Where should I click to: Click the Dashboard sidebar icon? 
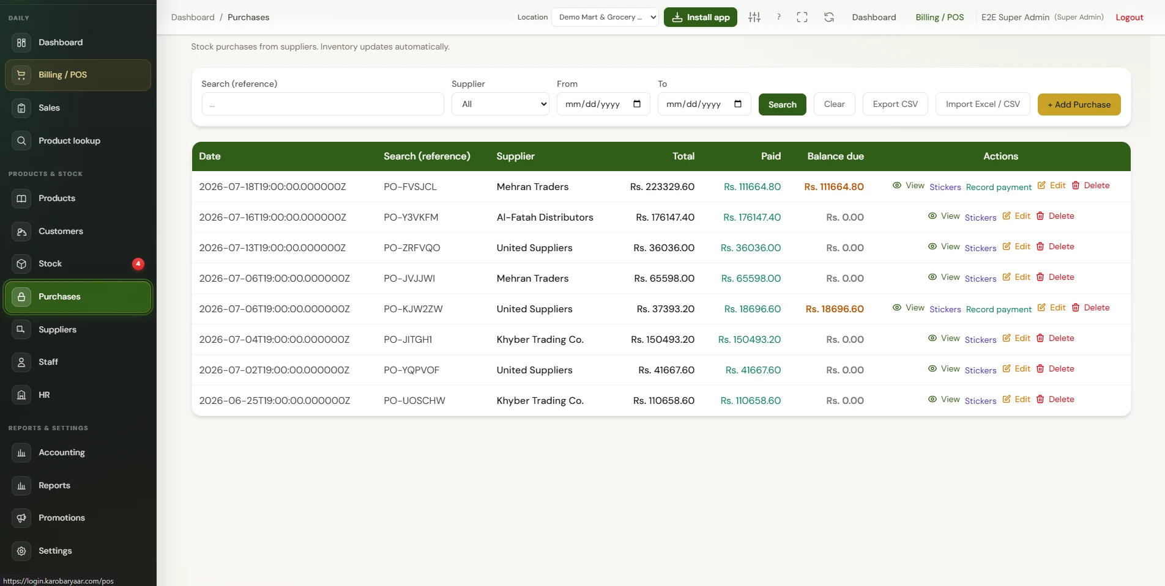21,42
